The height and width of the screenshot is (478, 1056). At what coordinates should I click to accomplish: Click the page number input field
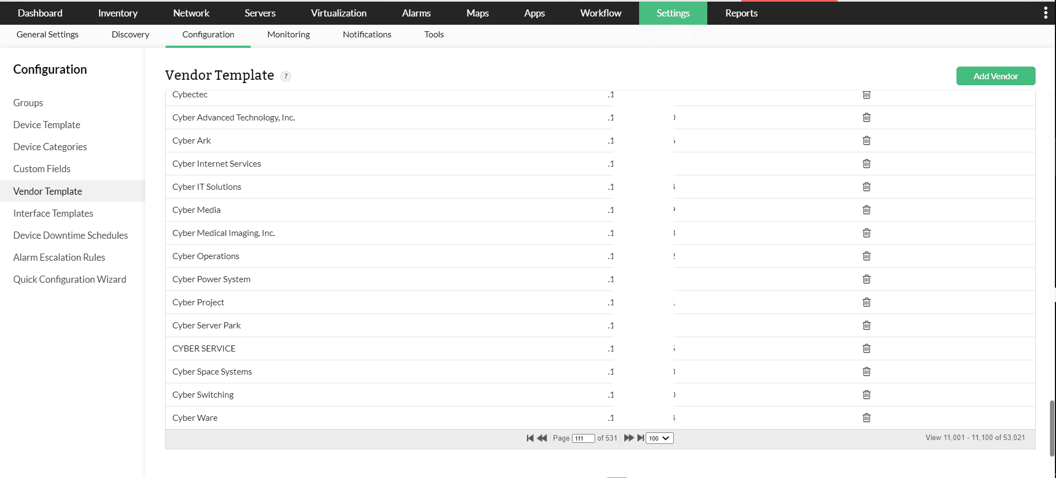(x=583, y=438)
